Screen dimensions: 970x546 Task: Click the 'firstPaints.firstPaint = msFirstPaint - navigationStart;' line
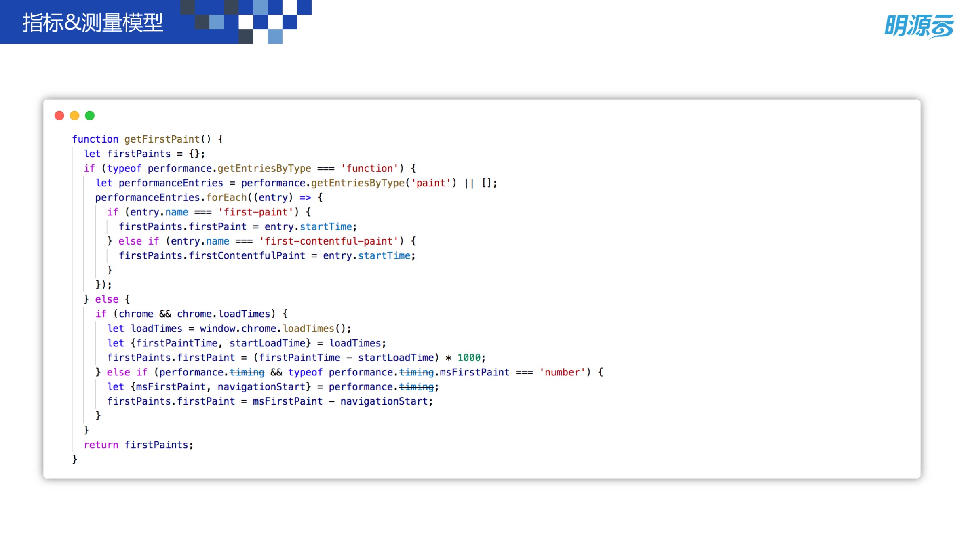pos(270,401)
